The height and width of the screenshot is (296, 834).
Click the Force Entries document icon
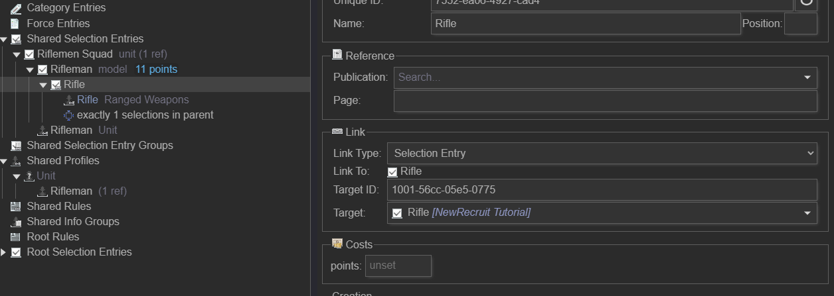(x=15, y=23)
